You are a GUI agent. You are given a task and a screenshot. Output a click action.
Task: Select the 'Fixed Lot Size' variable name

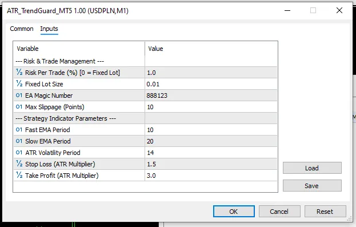click(x=44, y=84)
